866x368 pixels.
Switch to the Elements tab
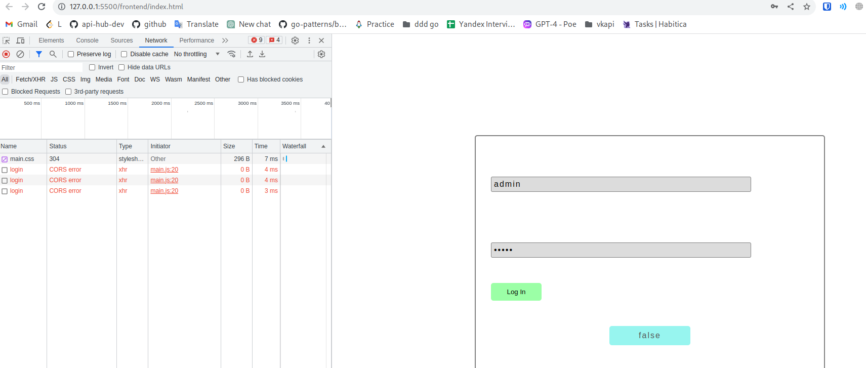click(51, 40)
